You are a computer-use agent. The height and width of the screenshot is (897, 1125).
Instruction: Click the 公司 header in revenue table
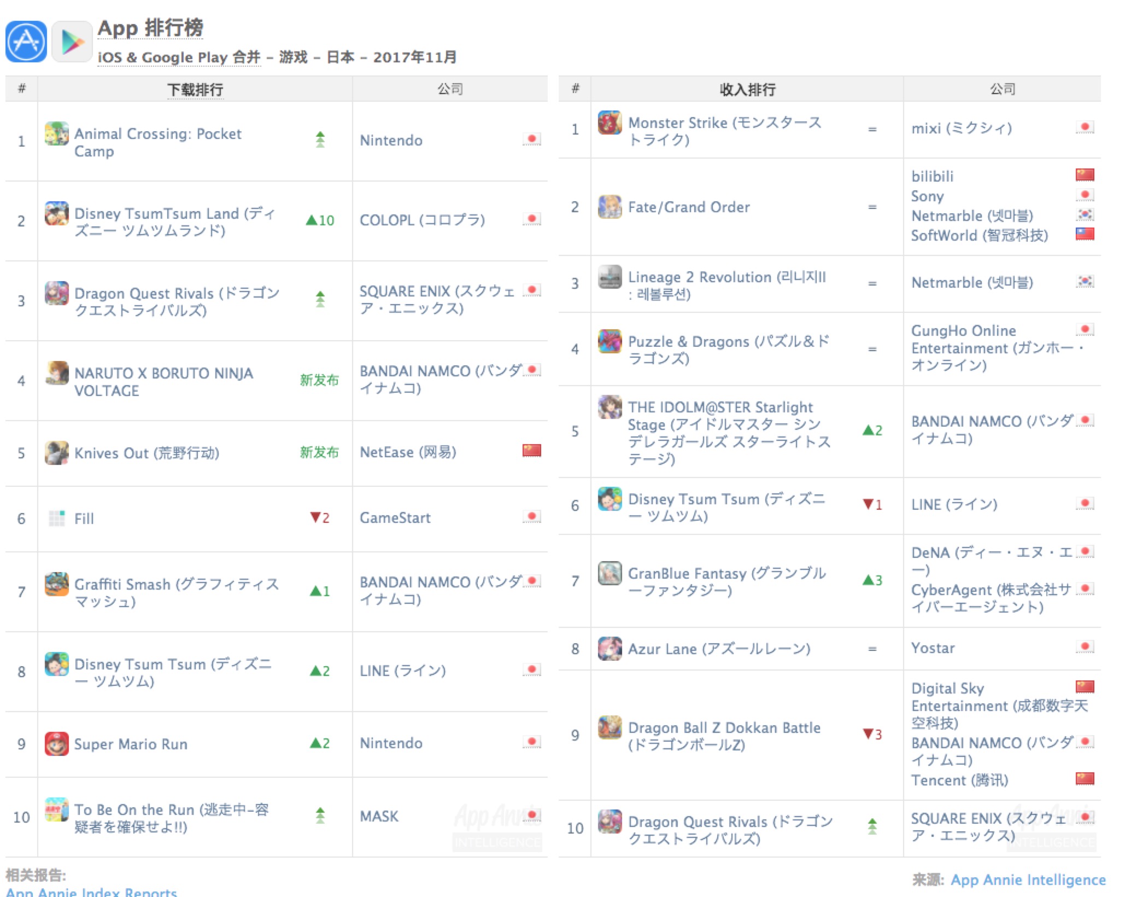pos(1003,89)
